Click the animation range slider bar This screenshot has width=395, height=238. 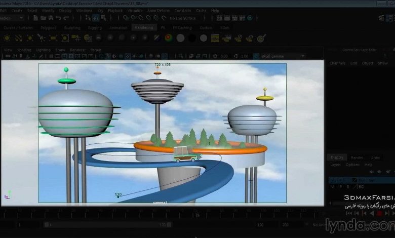pyautogui.click(x=107, y=225)
